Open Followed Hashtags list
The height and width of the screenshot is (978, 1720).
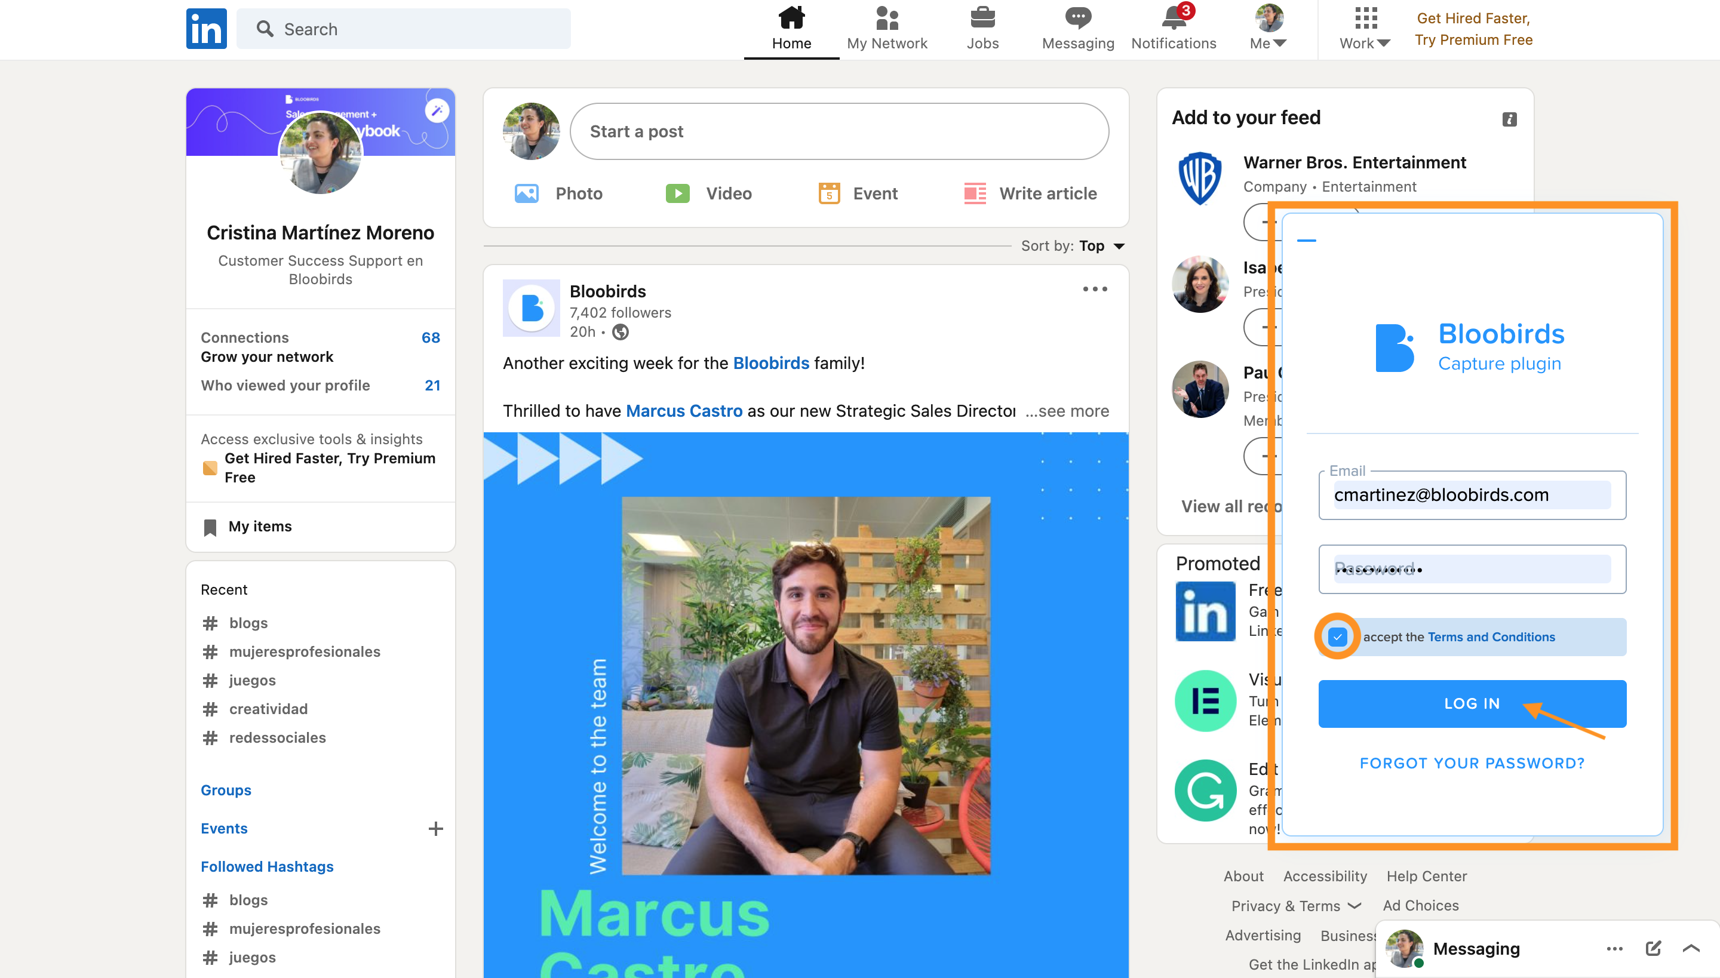(267, 866)
